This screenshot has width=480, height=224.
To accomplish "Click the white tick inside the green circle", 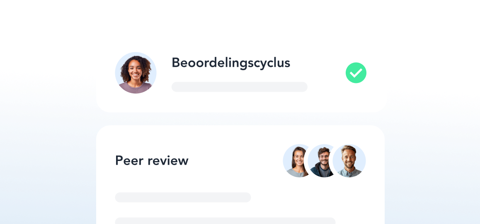I will [x=356, y=73].
